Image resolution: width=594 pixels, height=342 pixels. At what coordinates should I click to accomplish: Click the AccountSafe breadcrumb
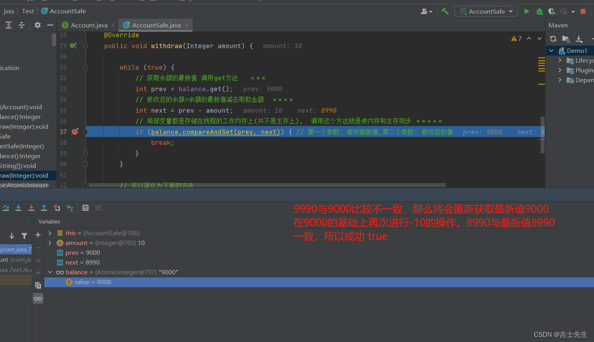[64, 11]
